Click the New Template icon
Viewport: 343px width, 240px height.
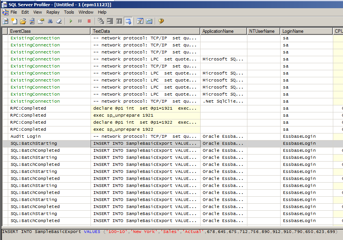pyautogui.click(x=14, y=21)
